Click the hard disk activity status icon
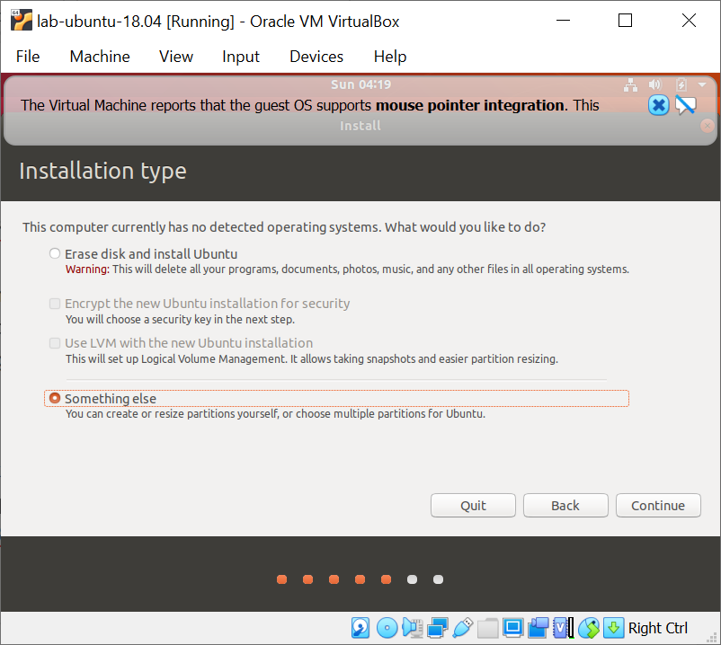Viewport: 721px width, 645px height. [x=360, y=628]
